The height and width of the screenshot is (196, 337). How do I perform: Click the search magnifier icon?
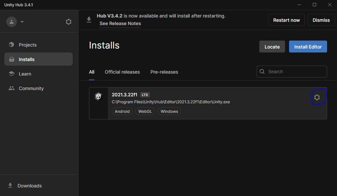click(262, 71)
